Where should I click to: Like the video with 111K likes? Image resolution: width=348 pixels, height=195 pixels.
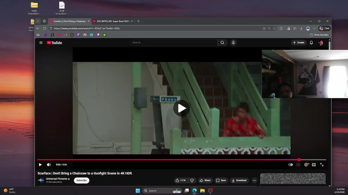[x=181, y=180]
